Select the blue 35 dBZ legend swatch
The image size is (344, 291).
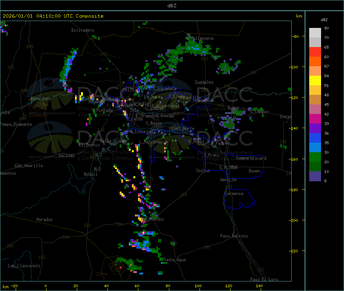pyautogui.click(x=315, y=138)
